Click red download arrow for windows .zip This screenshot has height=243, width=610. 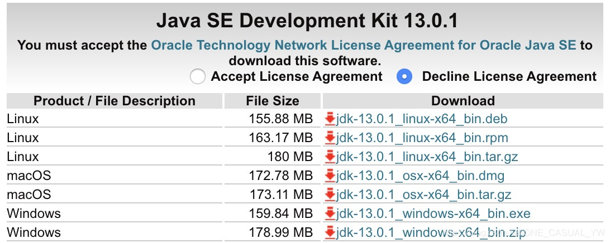click(x=330, y=232)
